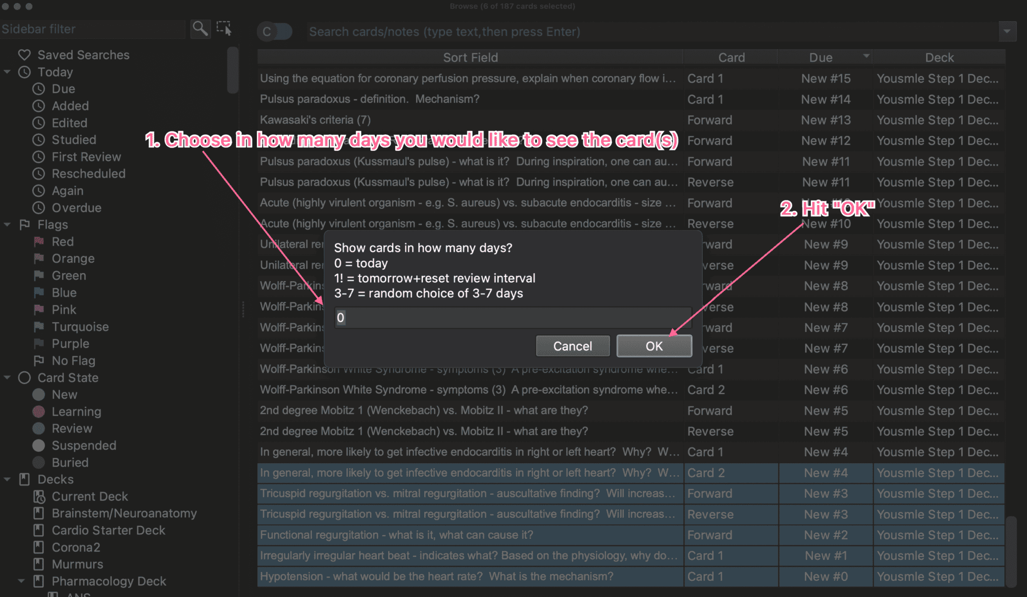Select the Orange flag color swatch
Viewport: 1027px width, 597px height.
click(38, 258)
